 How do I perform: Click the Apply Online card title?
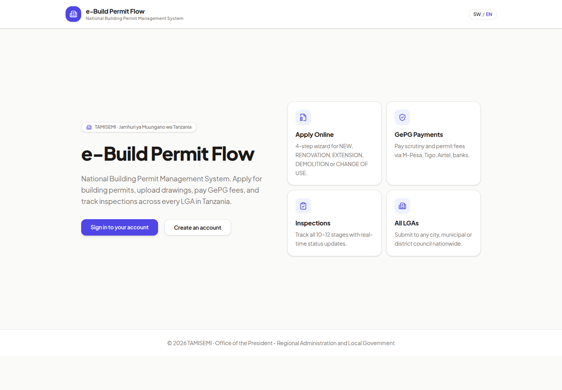click(315, 135)
